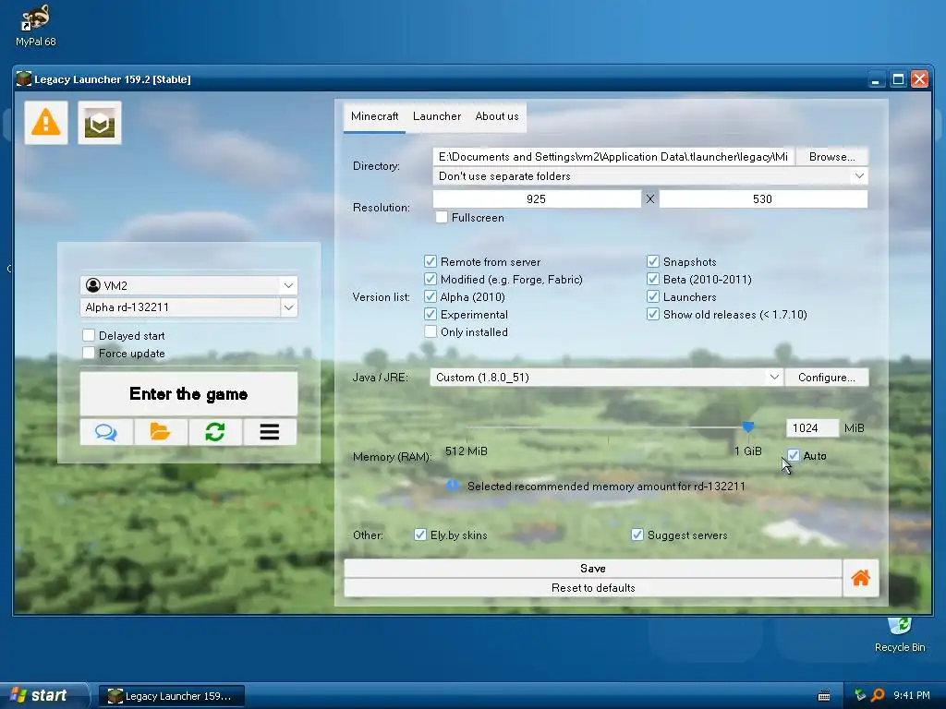This screenshot has height=709, width=946.
Task: Open the hamburger settings menu button
Action: (270, 432)
